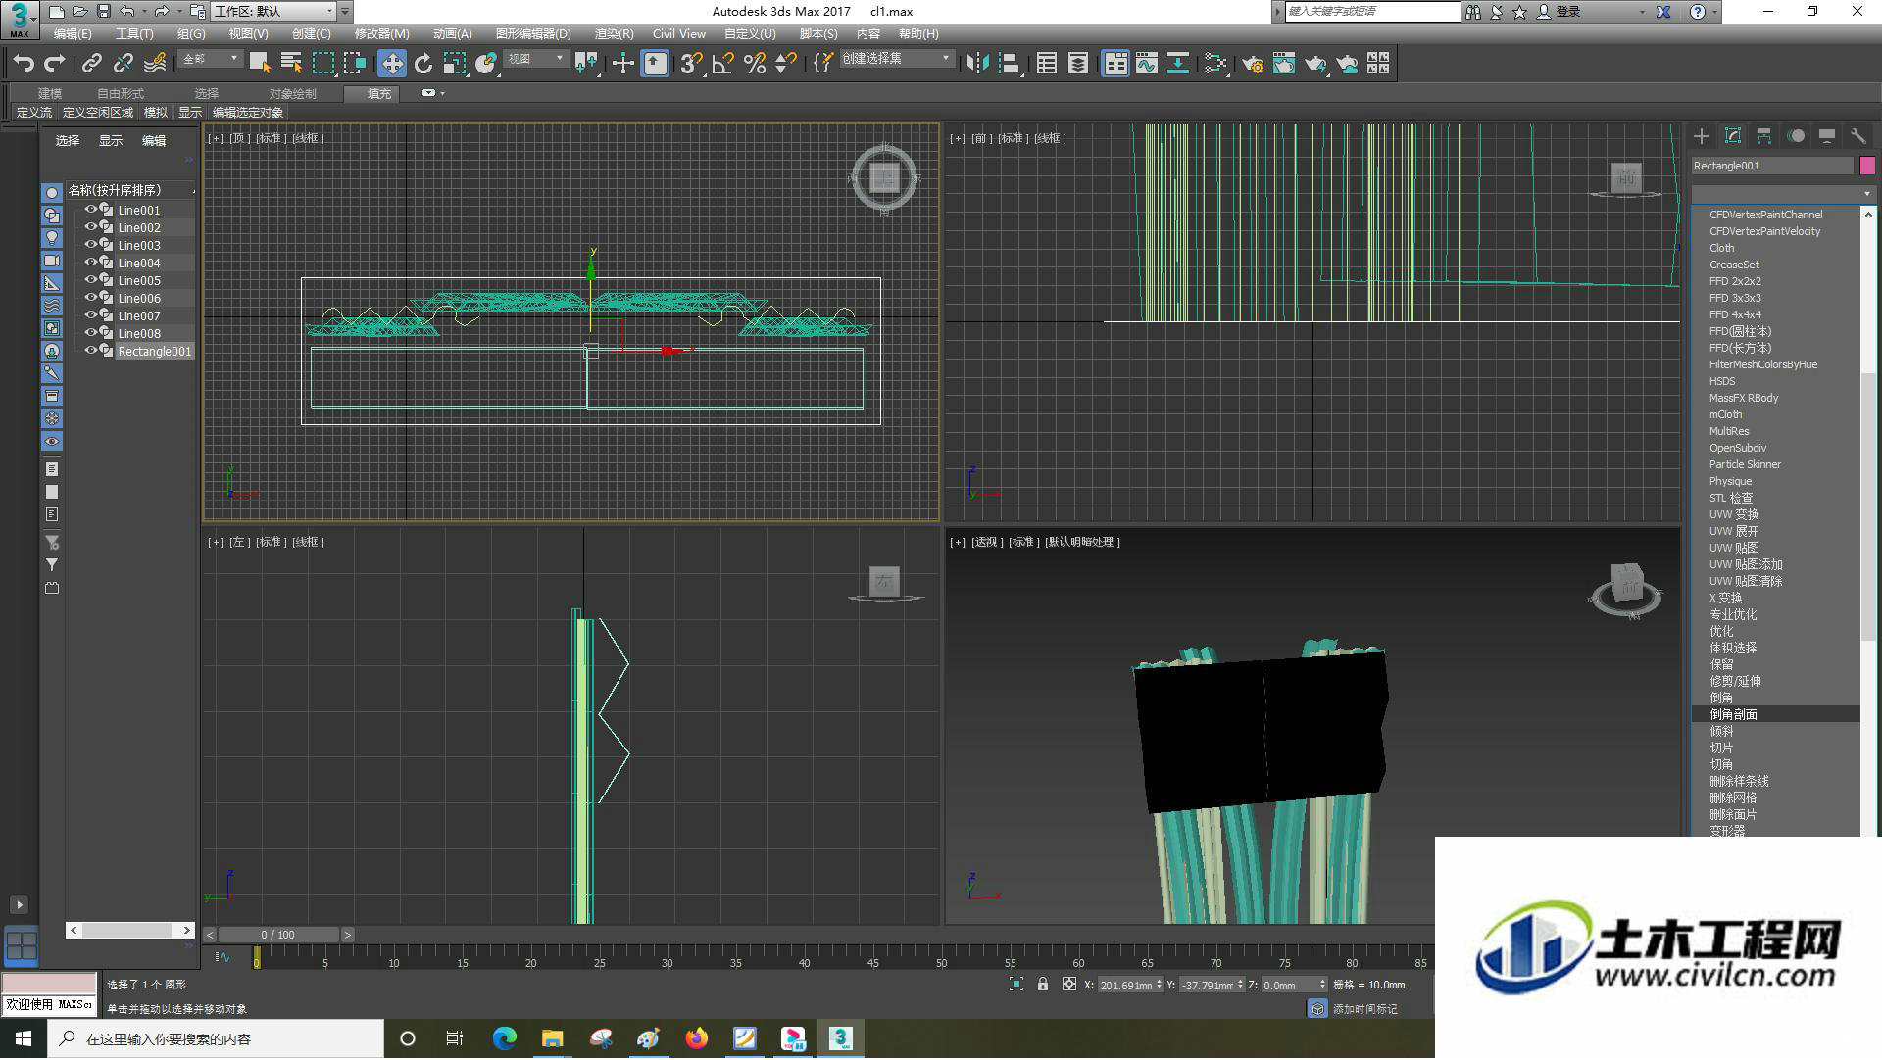This screenshot has width=1882, height=1060.
Task: Toggle the Percent Snap icon
Action: tap(755, 64)
